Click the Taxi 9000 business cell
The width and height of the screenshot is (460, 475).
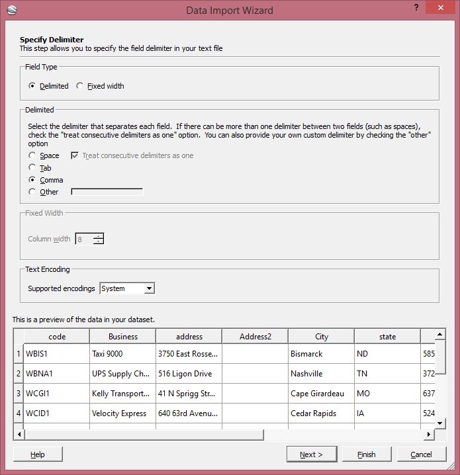click(x=122, y=353)
